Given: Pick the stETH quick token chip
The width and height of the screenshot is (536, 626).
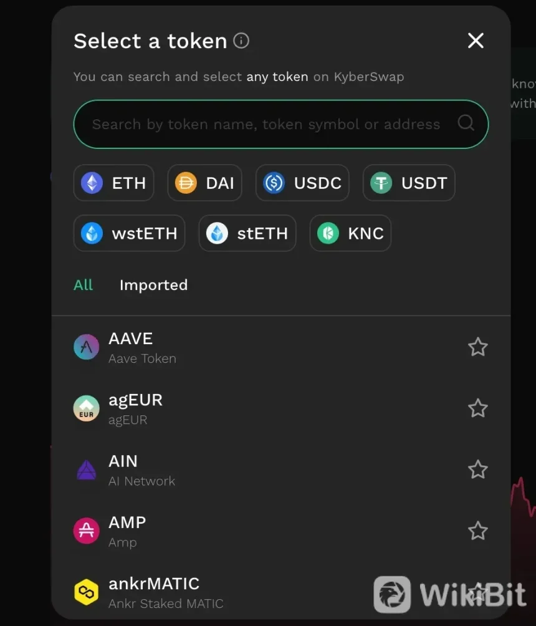Looking at the screenshot, I should point(247,233).
